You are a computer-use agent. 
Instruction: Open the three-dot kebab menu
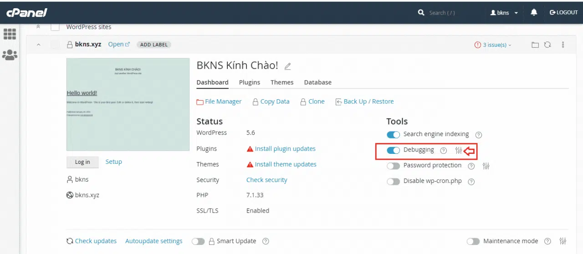coord(563,45)
